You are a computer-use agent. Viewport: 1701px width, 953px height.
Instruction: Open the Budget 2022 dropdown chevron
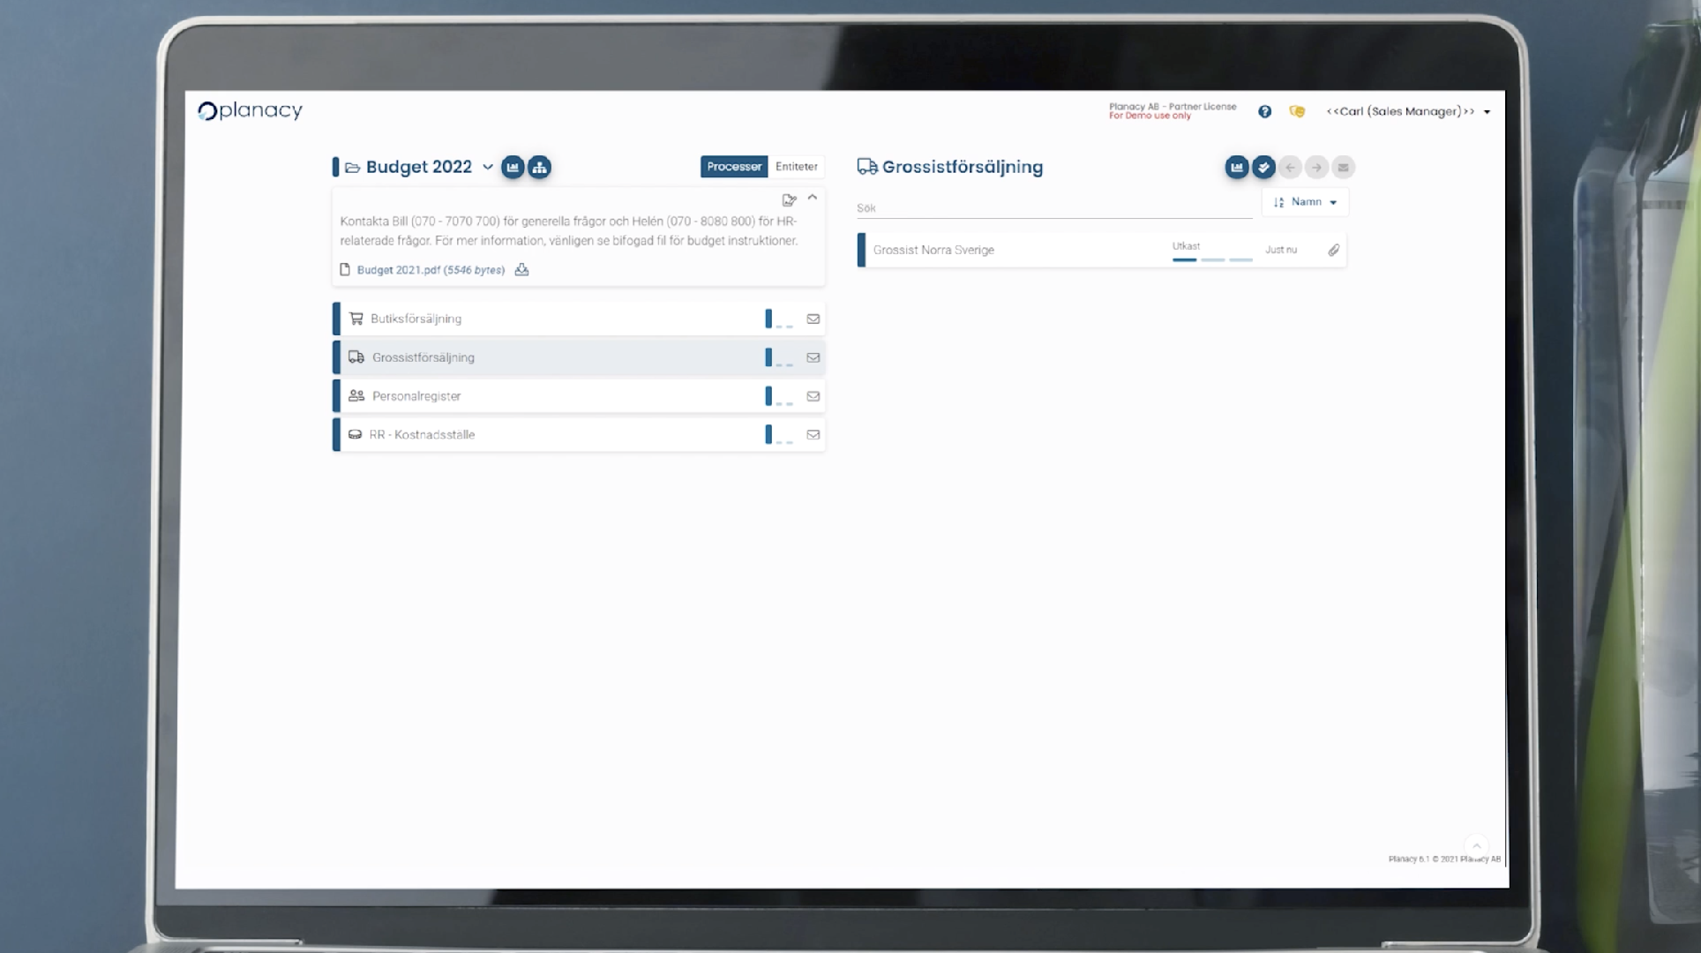point(489,167)
